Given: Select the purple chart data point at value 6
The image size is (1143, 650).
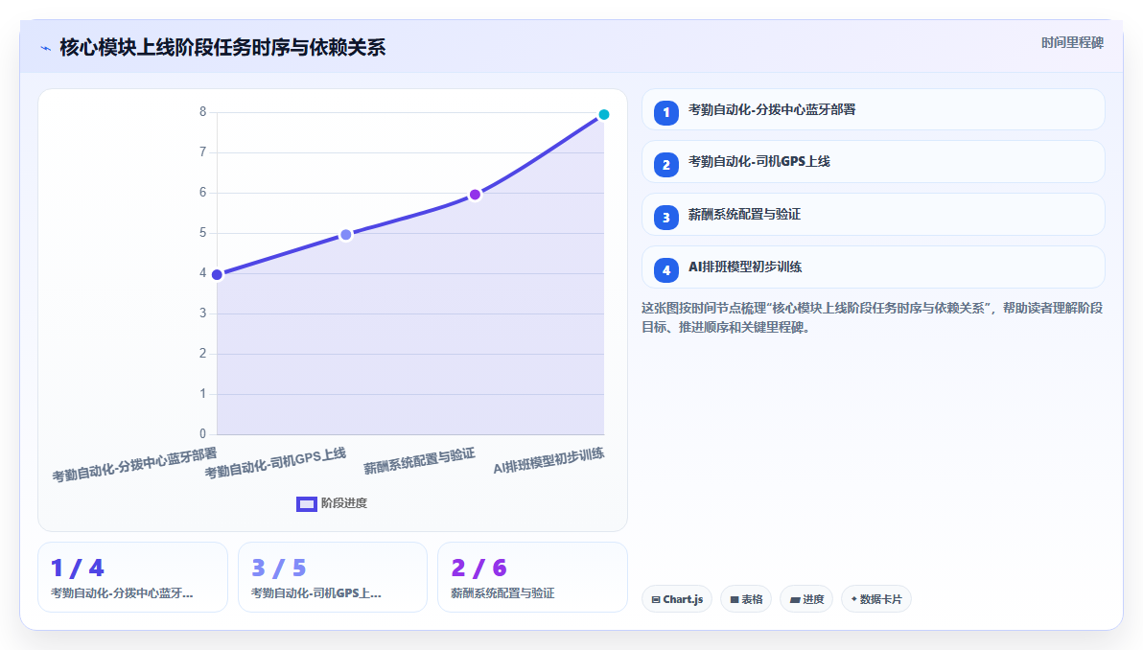Looking at the screenshot, I should coord(475,195).
